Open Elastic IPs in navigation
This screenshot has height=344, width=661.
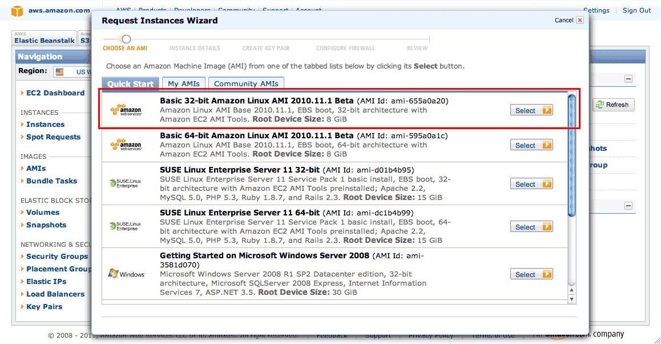pyautogui.click(x=46, y=282)
